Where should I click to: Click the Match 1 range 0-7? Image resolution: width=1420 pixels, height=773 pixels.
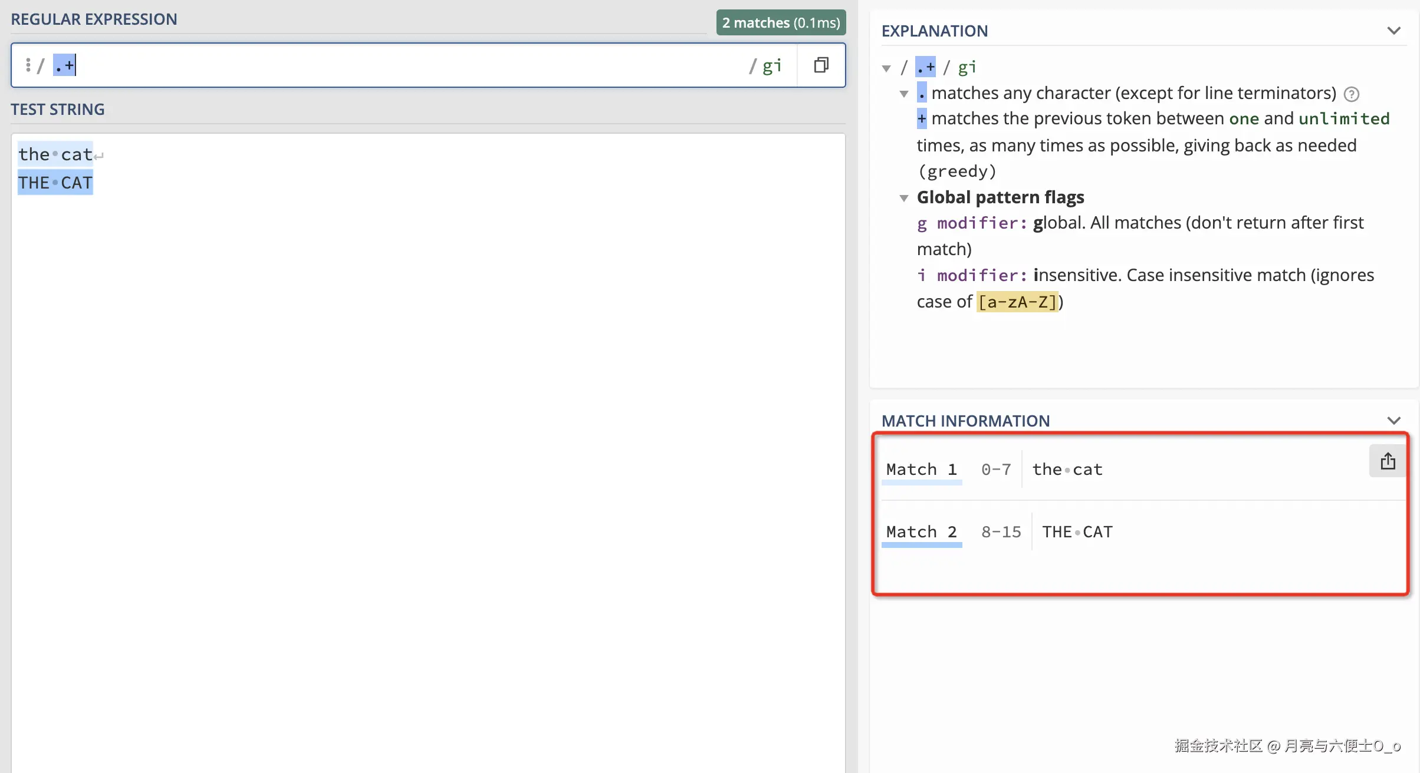(996, 470)
